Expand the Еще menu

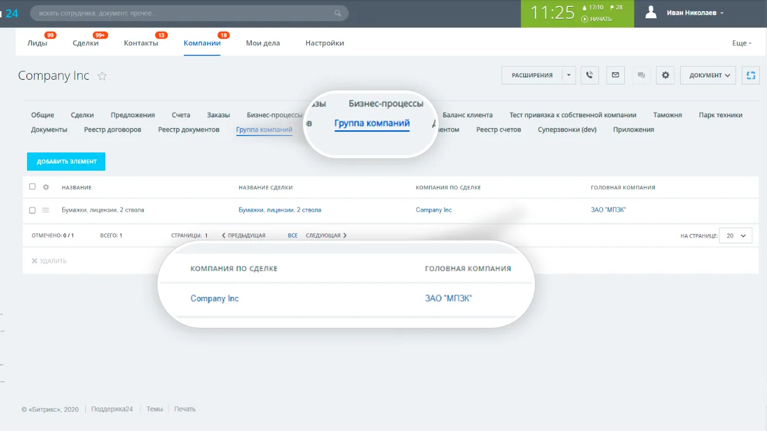point(742,43)
